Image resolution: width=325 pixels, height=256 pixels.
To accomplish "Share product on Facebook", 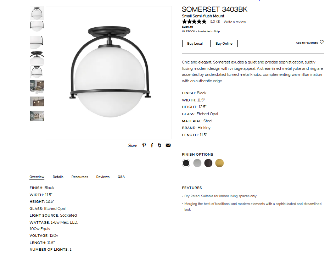I will pos(152,145).
